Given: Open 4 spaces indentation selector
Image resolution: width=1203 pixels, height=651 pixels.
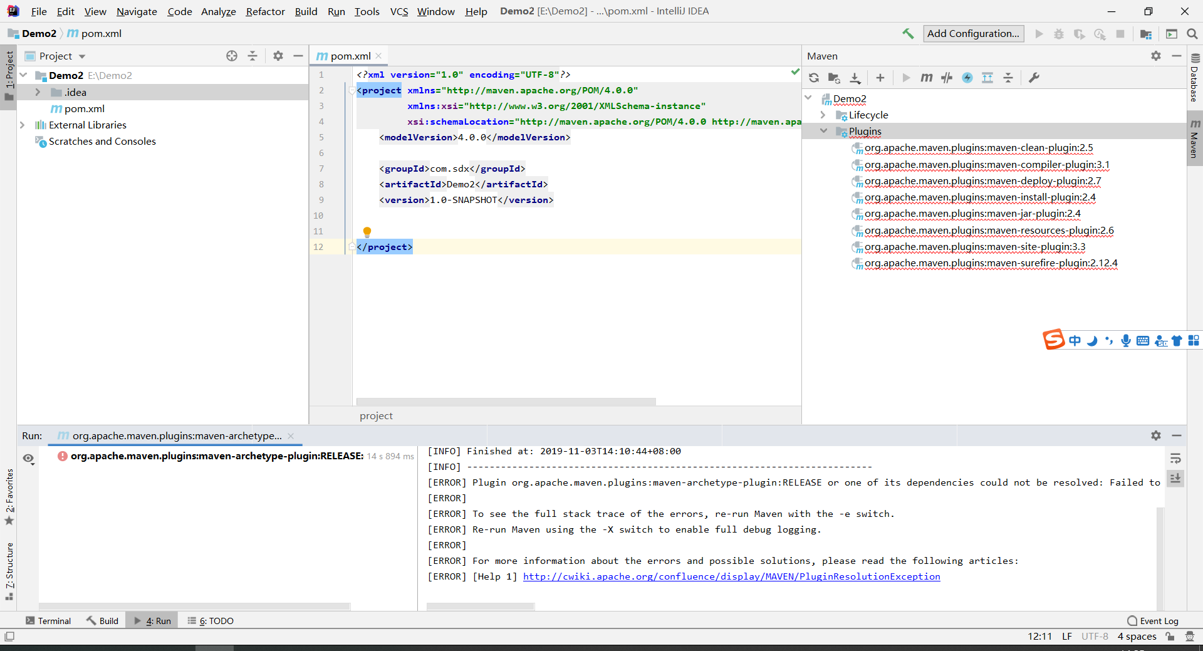Looking at the screenshot, I should [1137, 637].
